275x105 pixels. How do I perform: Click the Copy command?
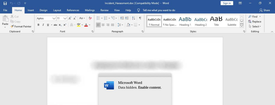[15, 22]
